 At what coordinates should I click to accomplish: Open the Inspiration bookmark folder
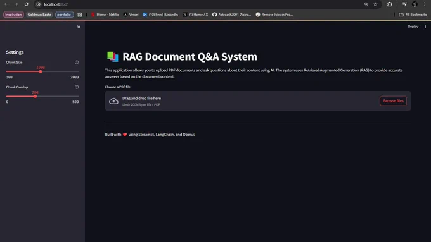click(13, 15)
